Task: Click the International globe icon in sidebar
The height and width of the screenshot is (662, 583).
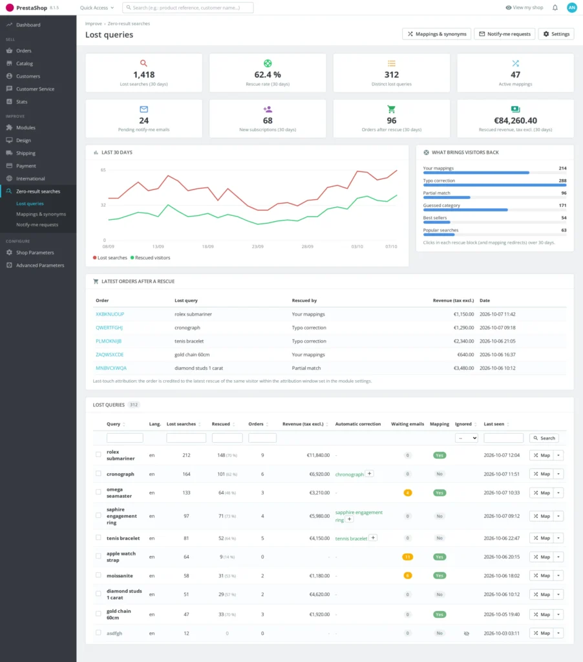Action: point(9,178)
